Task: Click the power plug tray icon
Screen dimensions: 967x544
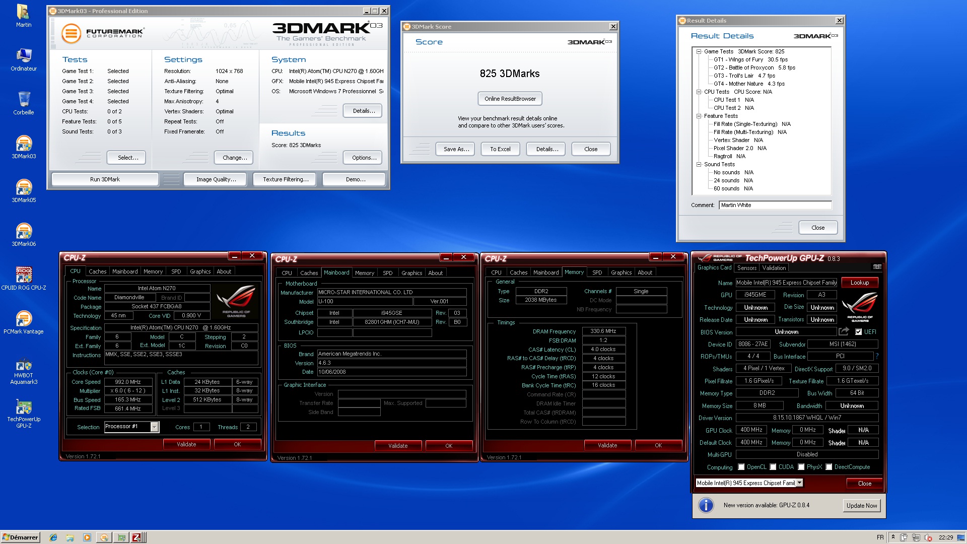Action: click(x=904, y=537)
